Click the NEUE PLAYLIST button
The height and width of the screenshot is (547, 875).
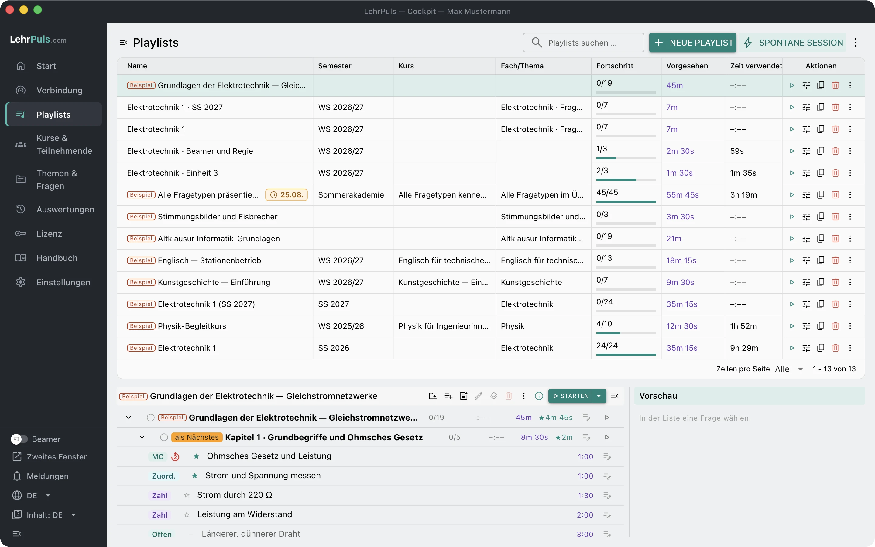tap(692, 43)
